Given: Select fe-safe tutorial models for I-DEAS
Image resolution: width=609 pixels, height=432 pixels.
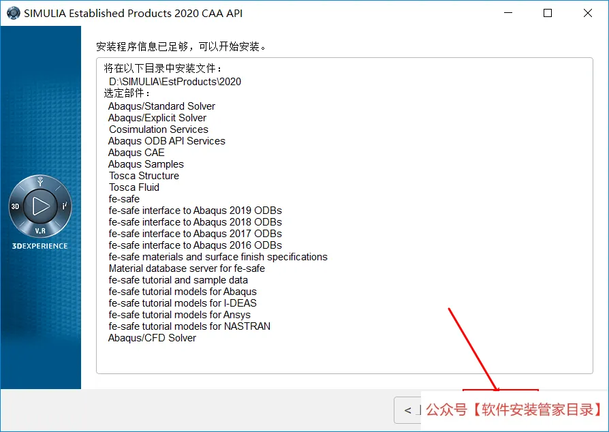Looking at the screenshot, I should click(x=183, y=303).
